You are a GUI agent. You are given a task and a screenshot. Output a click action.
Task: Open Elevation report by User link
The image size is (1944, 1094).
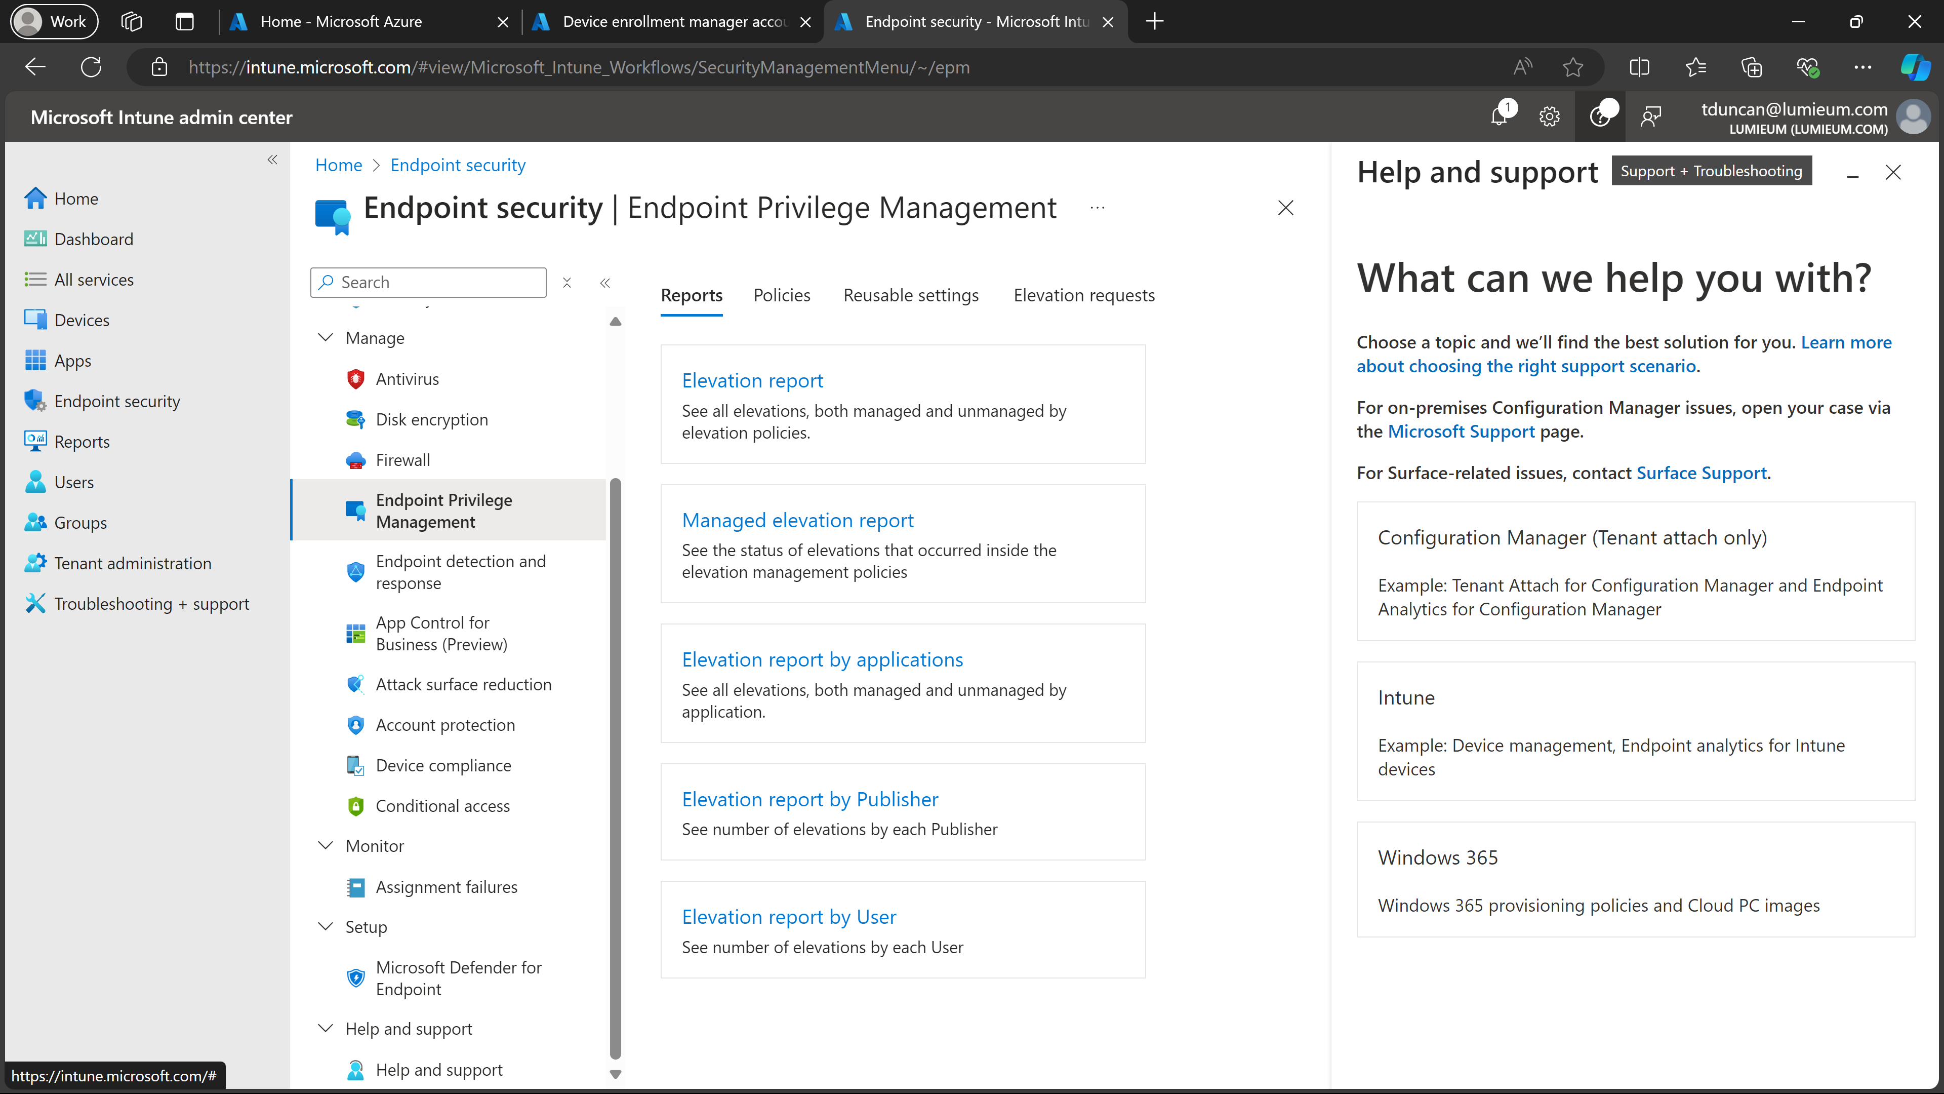789,917
